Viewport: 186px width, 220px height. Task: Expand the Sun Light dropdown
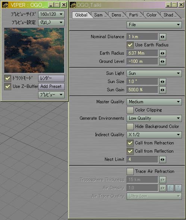pyautogui.click(x=154, y=73)
